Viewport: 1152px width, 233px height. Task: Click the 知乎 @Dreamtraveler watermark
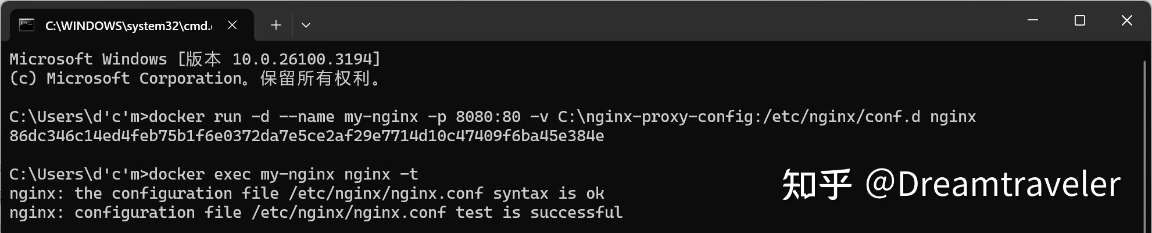[950, 185]
